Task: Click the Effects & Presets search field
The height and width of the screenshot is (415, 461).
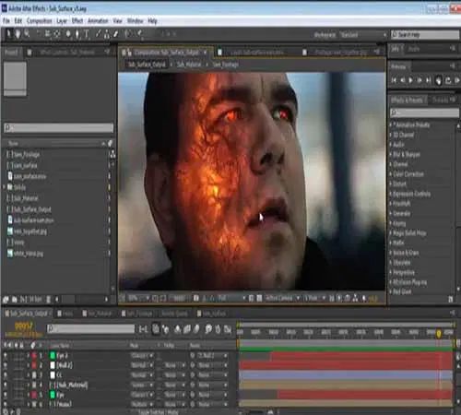Action: pos(425,113)
